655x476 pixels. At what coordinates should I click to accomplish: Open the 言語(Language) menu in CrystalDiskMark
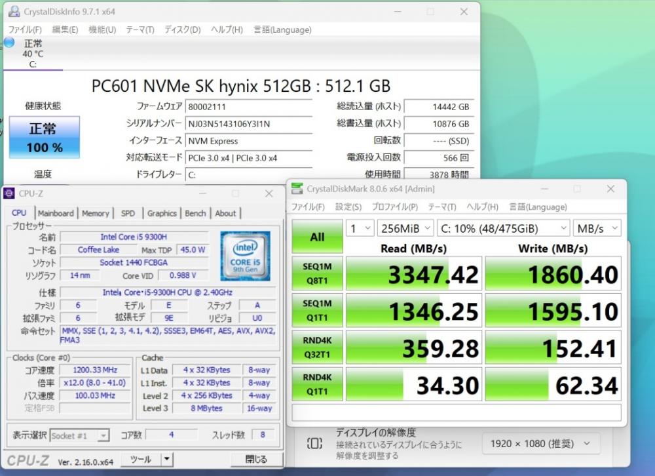click(x=538, y=207)
